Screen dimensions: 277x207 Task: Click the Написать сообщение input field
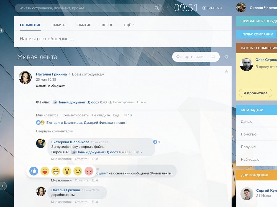point(123,39)
